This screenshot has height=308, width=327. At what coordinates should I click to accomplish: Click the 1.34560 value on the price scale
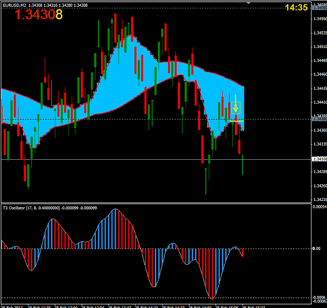click(320, 19)
